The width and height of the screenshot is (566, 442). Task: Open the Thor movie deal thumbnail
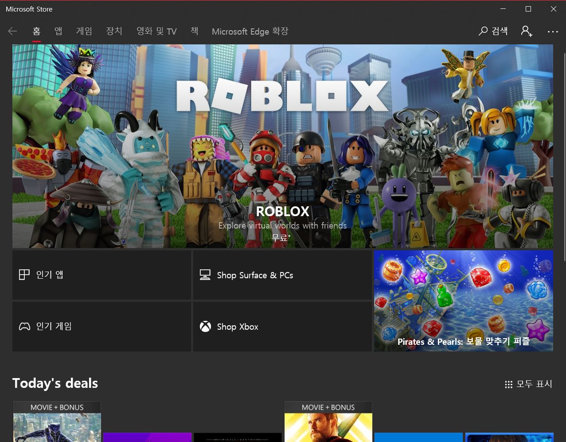(328, 422)
